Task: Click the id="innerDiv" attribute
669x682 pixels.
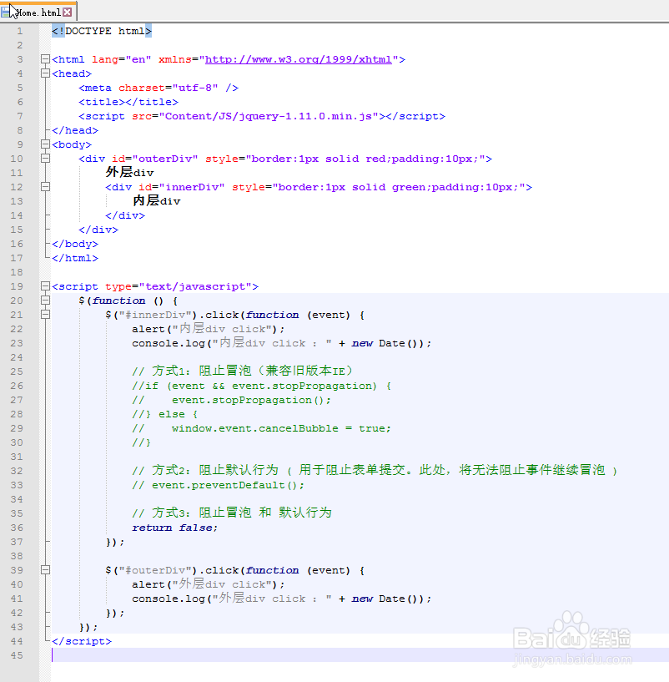Action: [182, 187]
